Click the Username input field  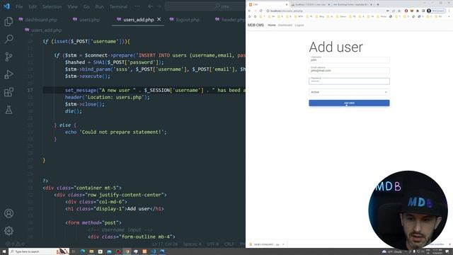[x=349, y=59]
